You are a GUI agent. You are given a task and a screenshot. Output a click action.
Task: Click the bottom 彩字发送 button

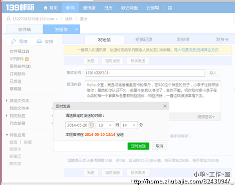[x=138, y=172]
